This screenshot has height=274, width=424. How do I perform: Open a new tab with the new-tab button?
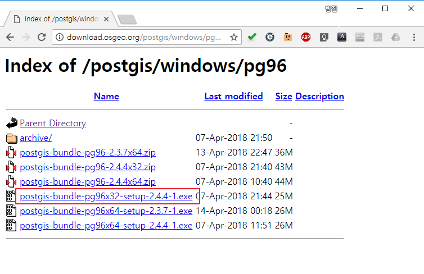[127, 20]
